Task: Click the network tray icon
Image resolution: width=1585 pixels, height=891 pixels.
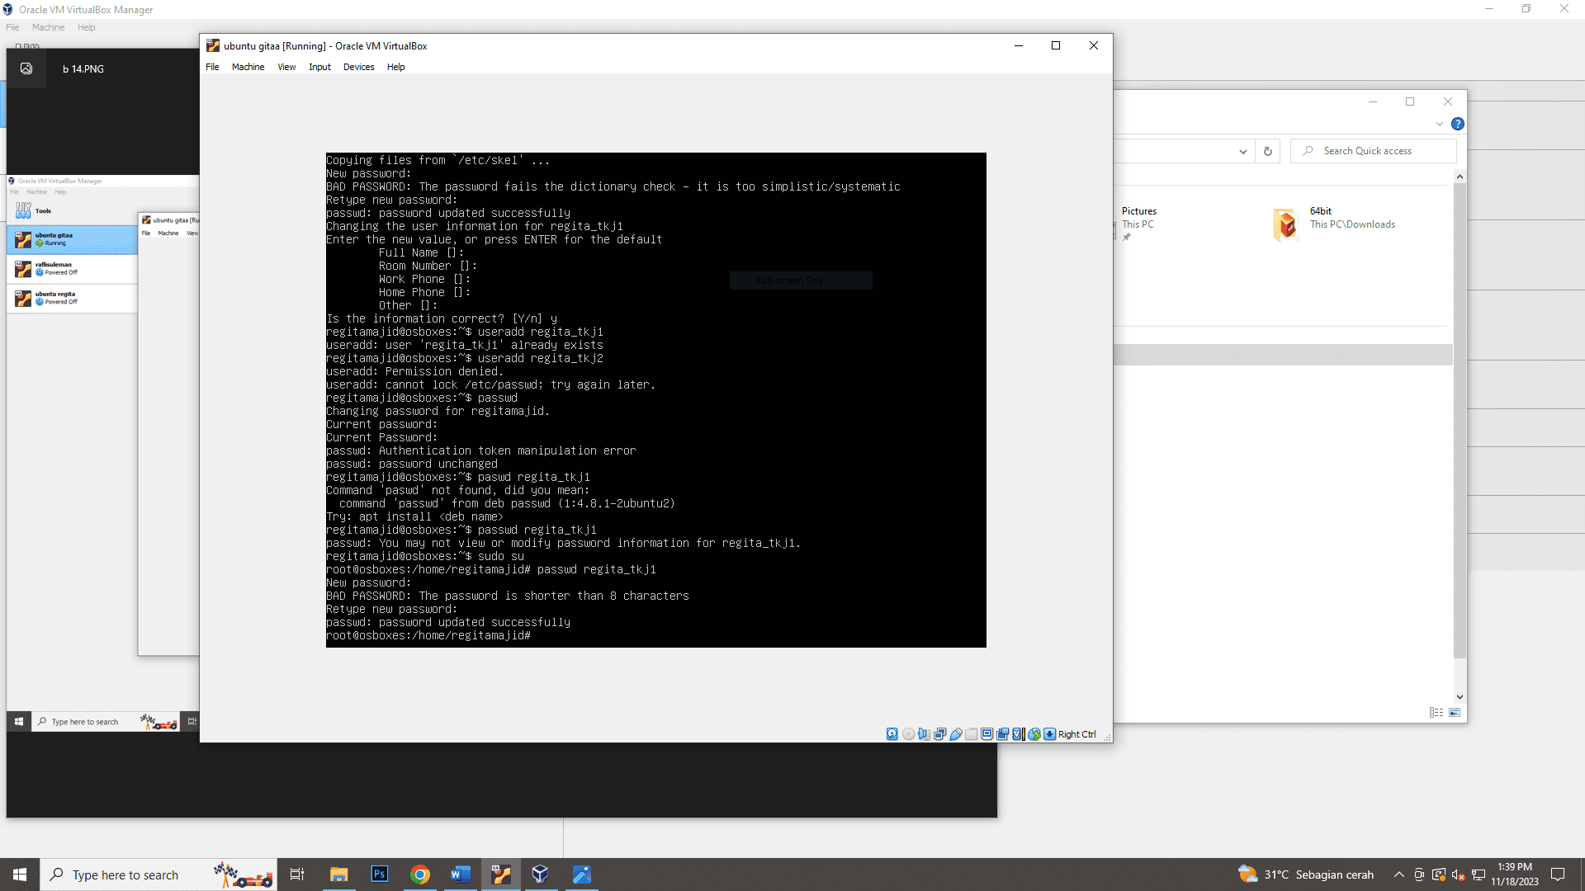Action: (x=1479, y=874)
